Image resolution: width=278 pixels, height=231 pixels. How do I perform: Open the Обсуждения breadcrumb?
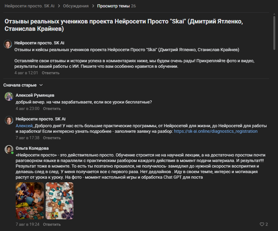click(x=76, y=6)
